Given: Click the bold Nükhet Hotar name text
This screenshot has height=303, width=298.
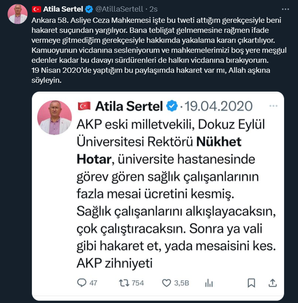Looking at the screenshot, I should (219, 142).
